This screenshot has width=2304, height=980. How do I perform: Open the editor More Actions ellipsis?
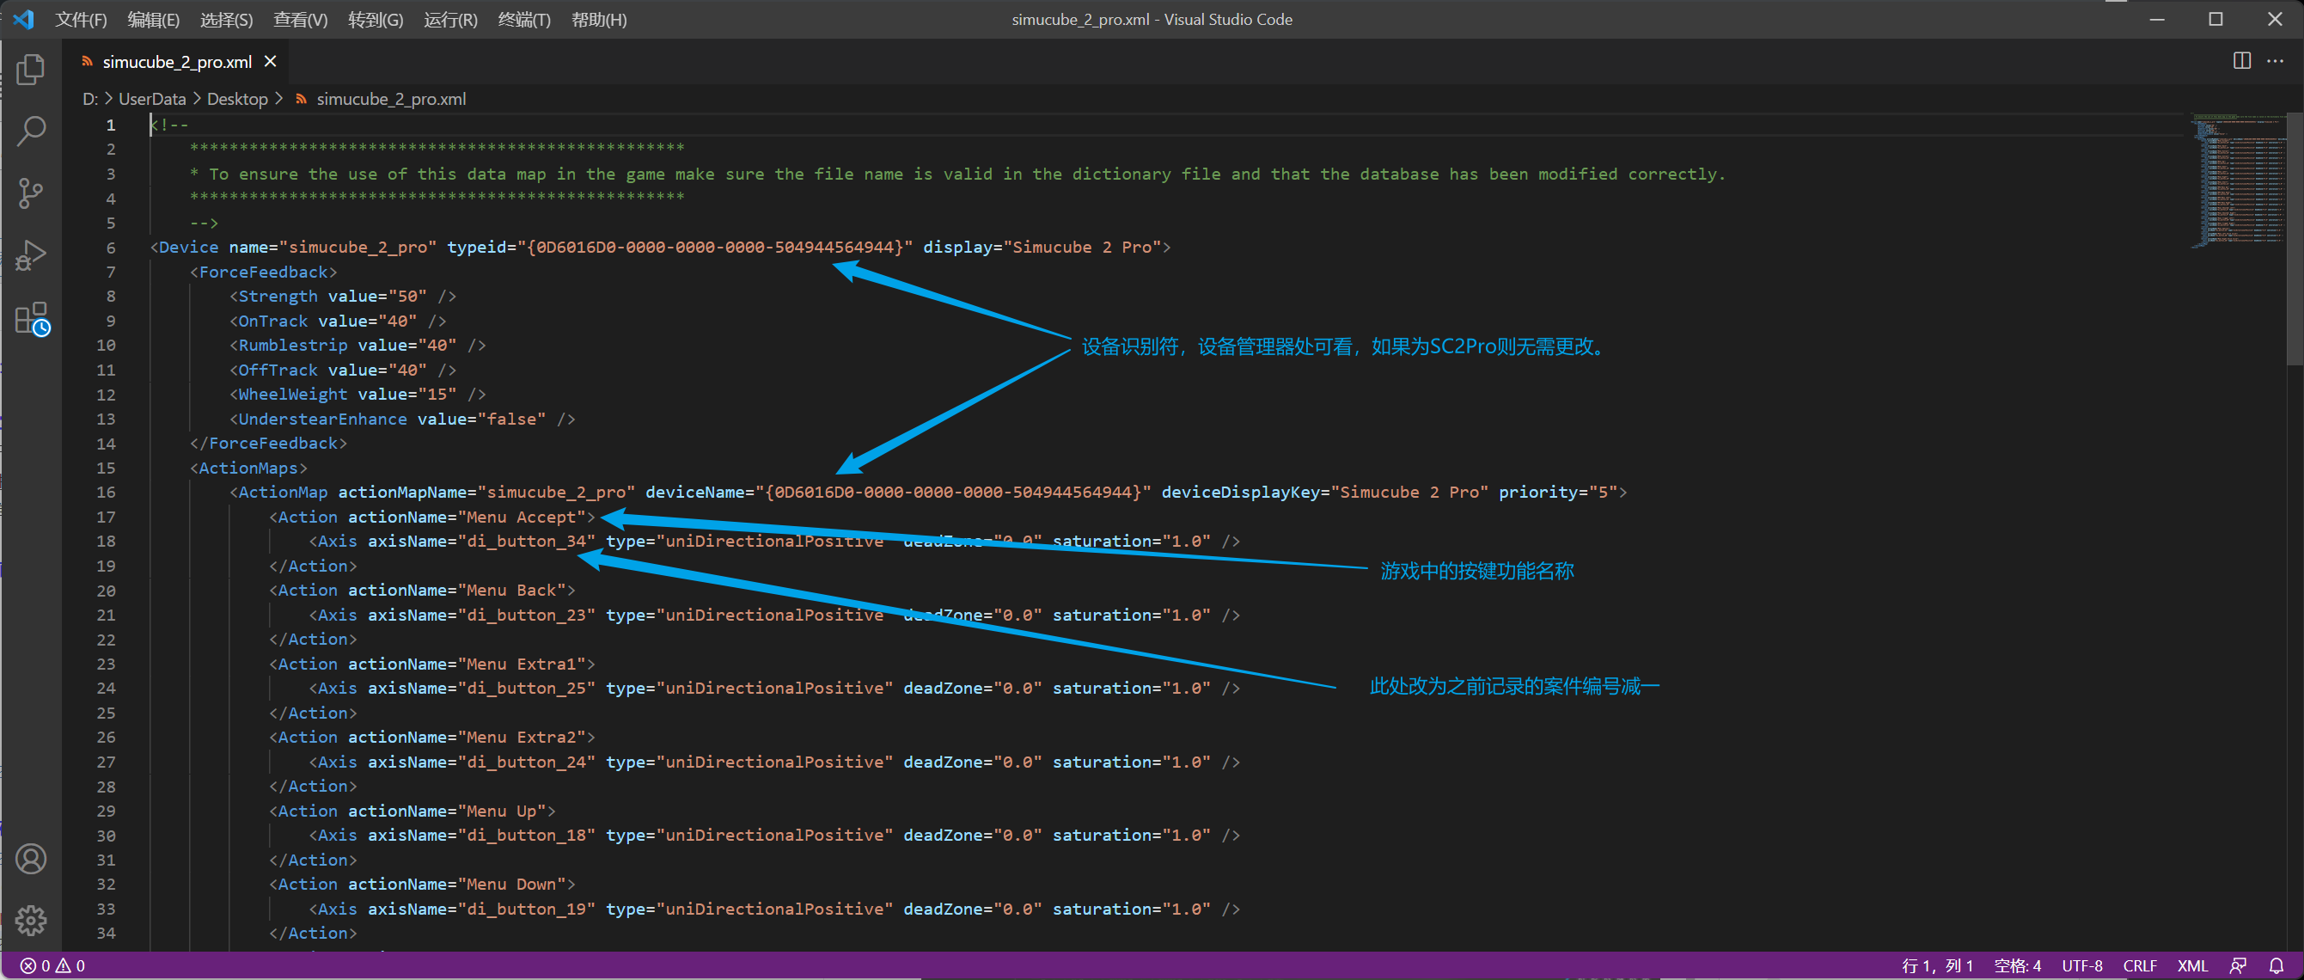coord(2276,61)
